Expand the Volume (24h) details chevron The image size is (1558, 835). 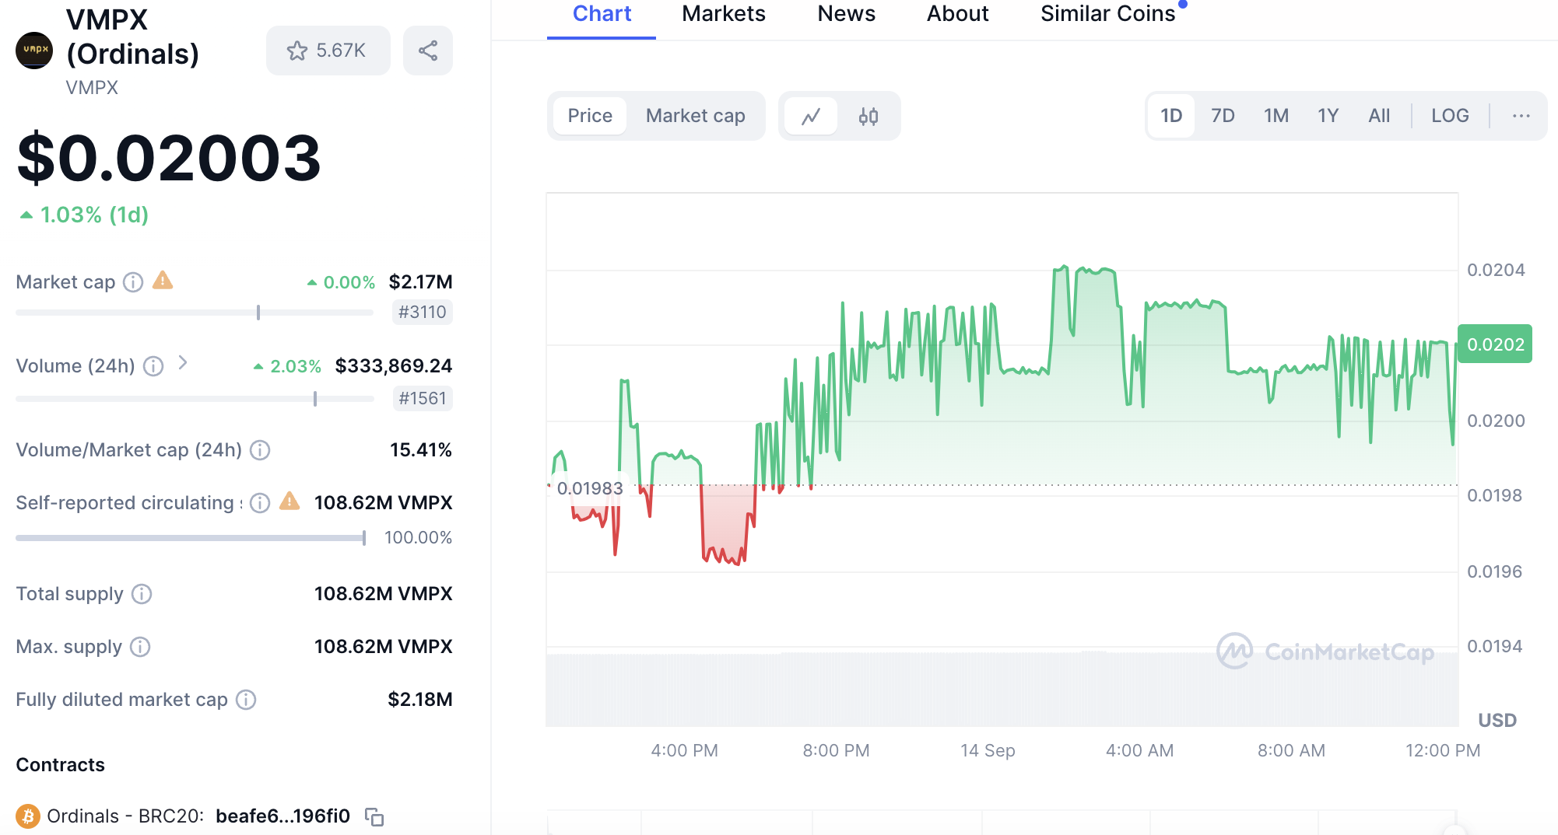click(x=183, y=363)
